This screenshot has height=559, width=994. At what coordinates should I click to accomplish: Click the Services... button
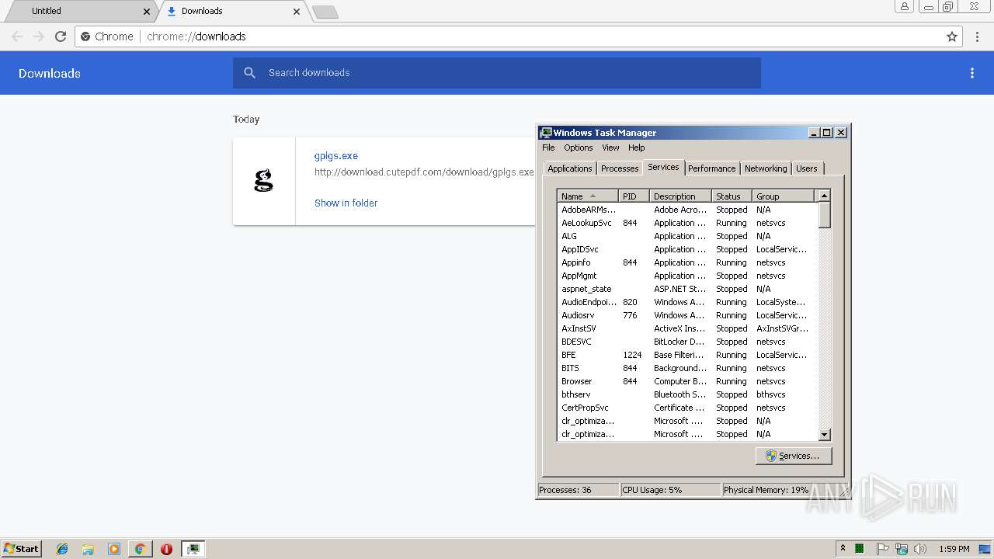pyautogui.click(x=793, y=456)
